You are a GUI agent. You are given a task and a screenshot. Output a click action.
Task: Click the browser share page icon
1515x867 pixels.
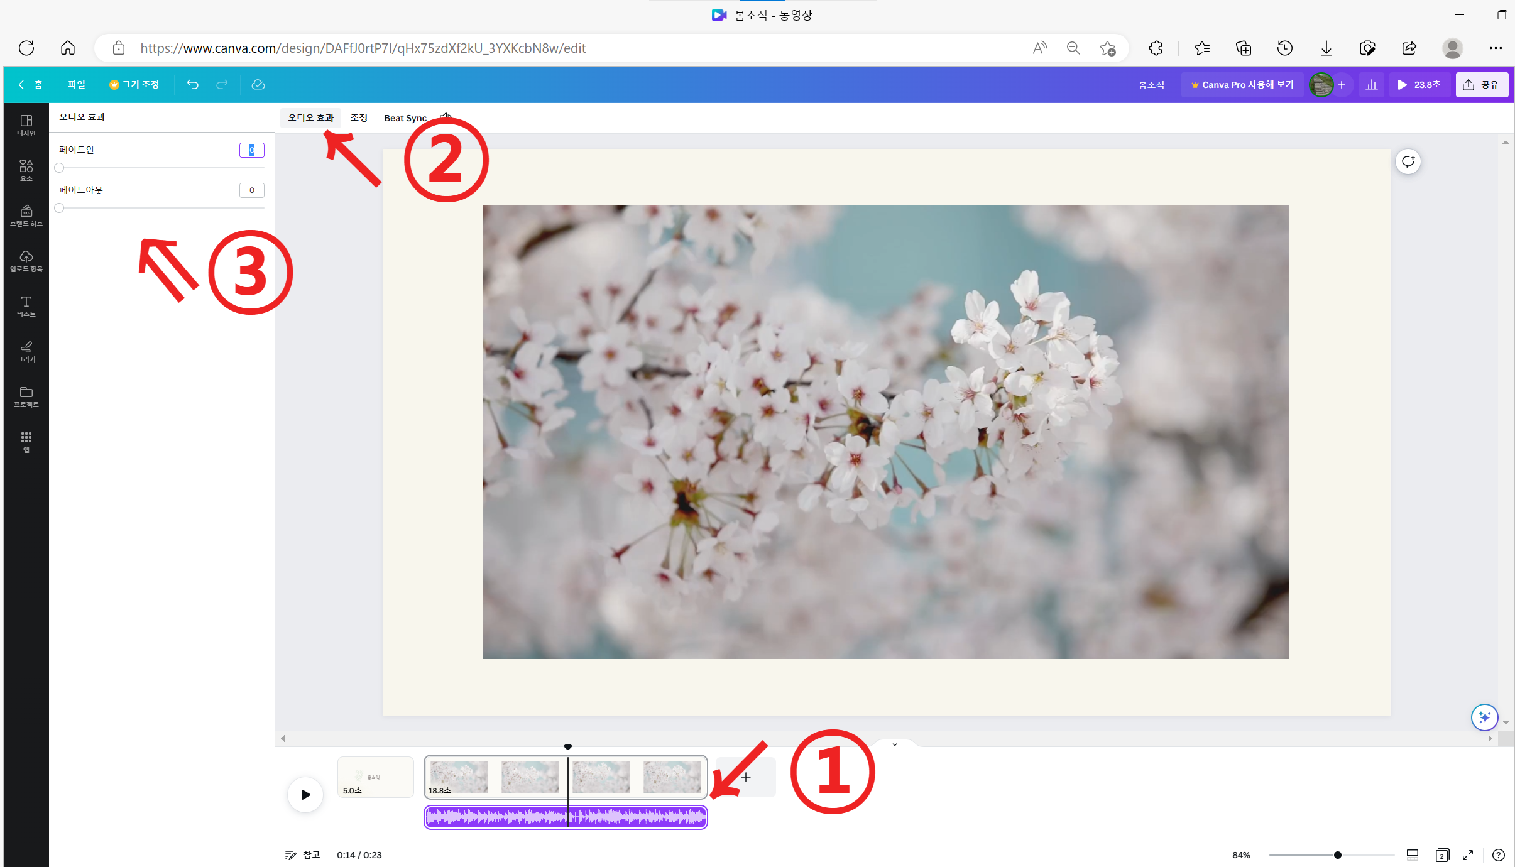click(1409, 48)
